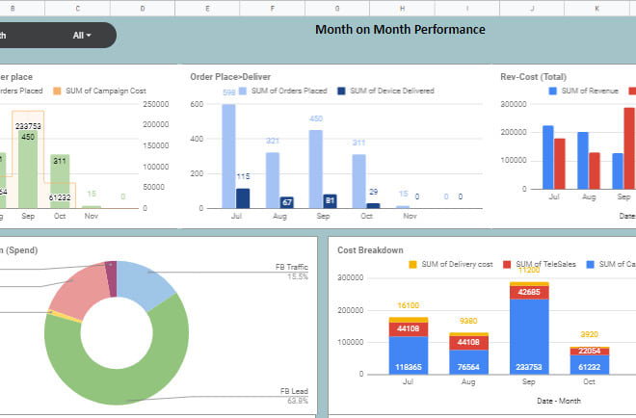The height and width of the screenshot is (418, 636).
Task: Click the yellow Delivery cost legend swatch
Action: click(412, 264)
